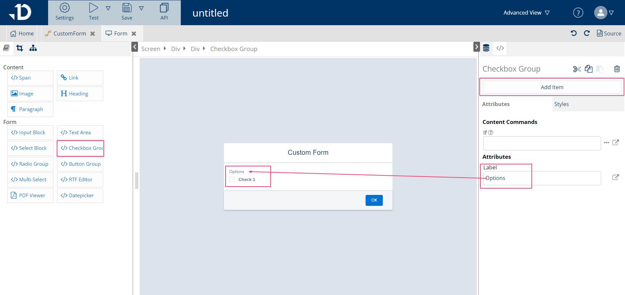
Task: Switch to the Styles tab
Action: (x=561, y=104)
